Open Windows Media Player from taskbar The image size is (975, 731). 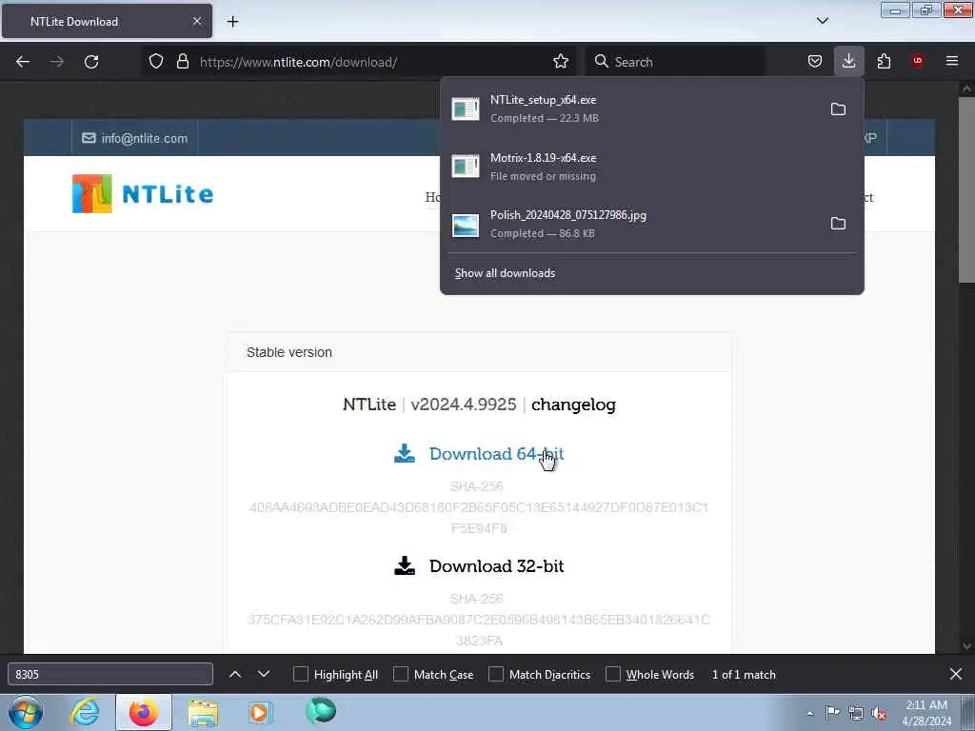(261, 713)
